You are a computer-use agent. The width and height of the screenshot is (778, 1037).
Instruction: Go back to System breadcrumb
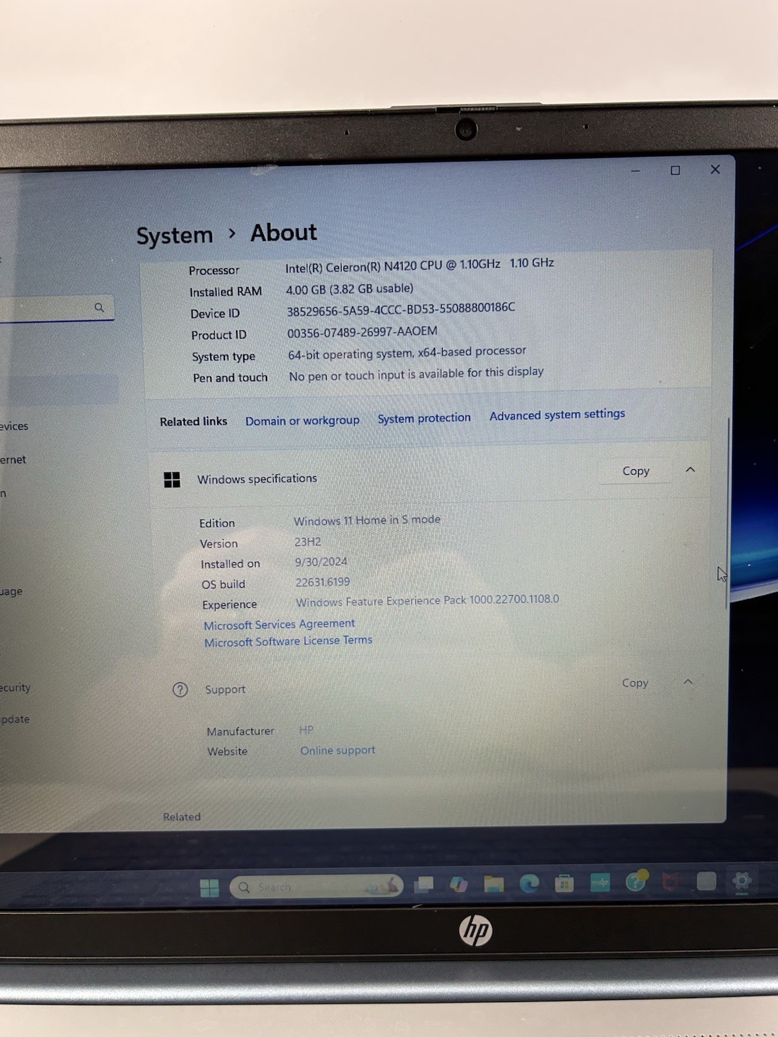pyautogui.click(x=174, y=235)
